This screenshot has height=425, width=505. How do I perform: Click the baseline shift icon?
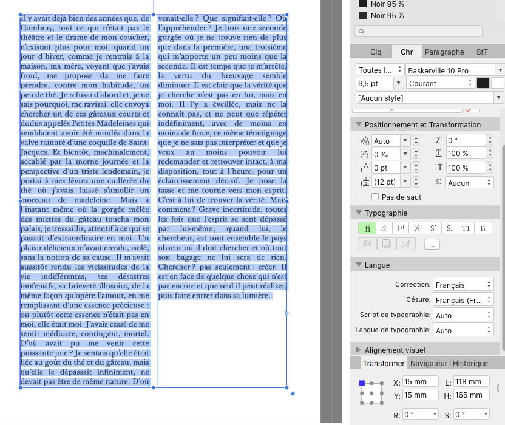point(365,168)
